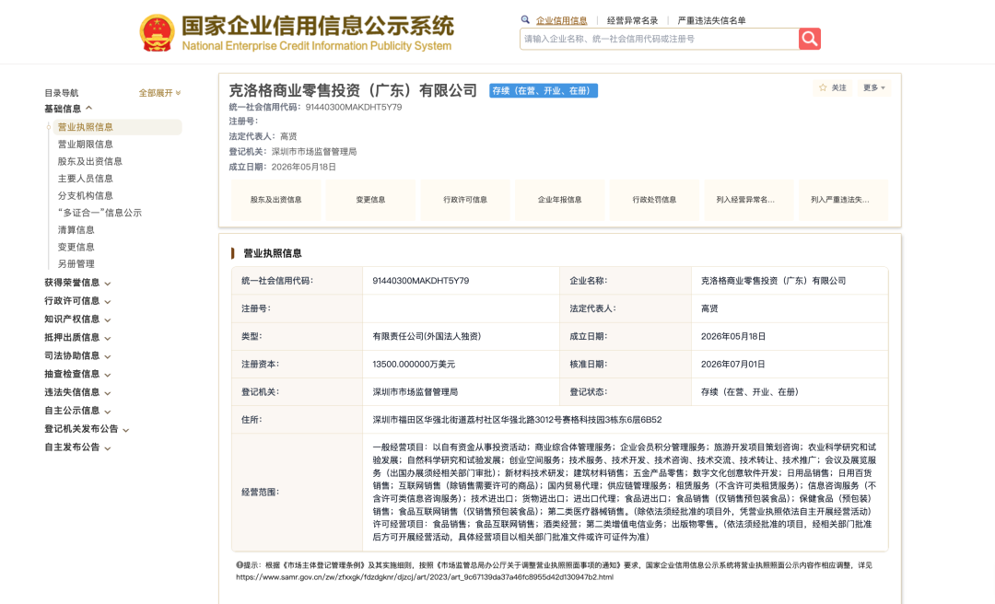Focus the enterprise name search field
This screenshot has height=604, width=995.
(x=660, y=39)
